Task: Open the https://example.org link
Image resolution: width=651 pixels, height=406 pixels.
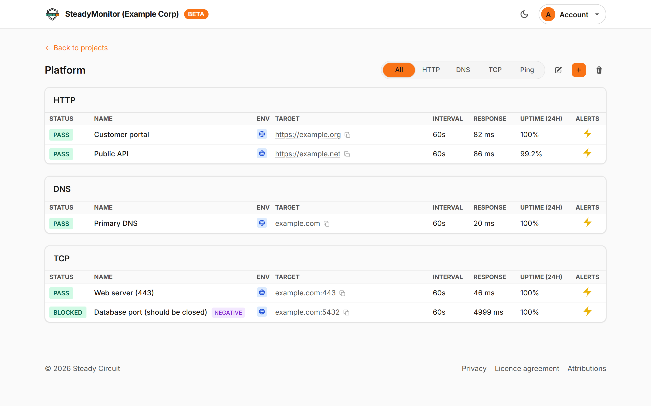Action: point(308,134)
